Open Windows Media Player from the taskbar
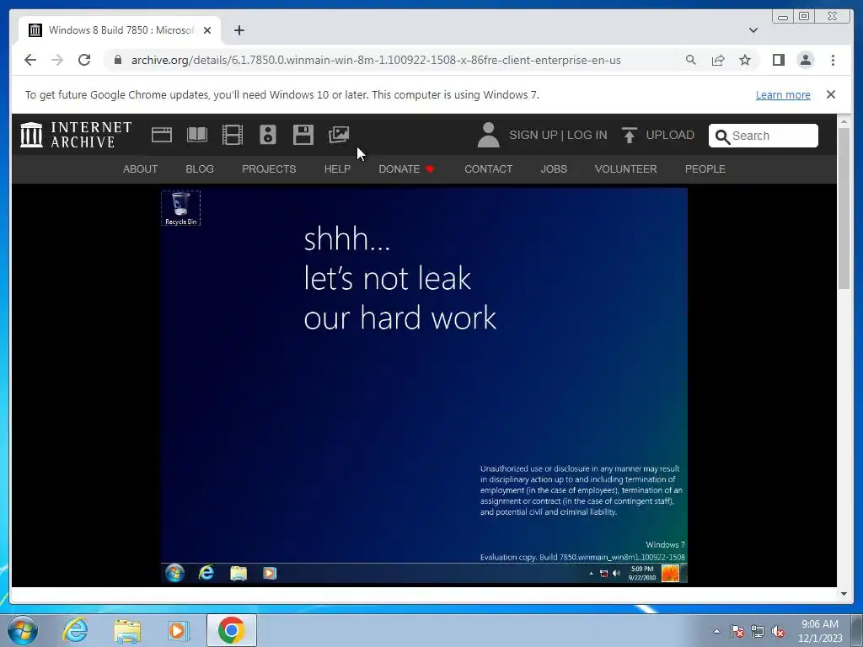 tap(178, 630)
